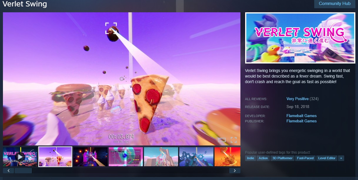Click the DEVELOPER label

[255, 116]
